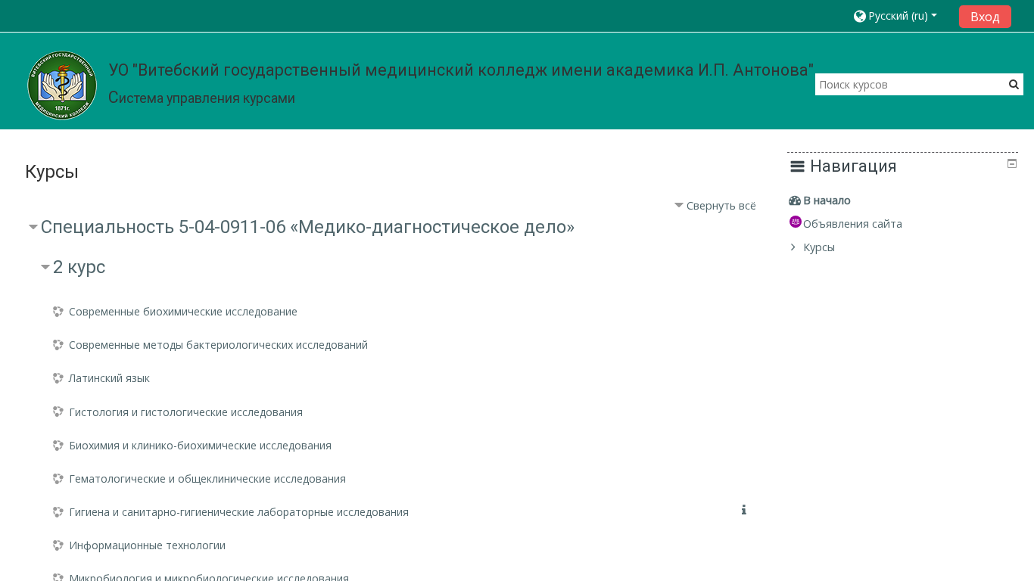1034x581 pixels.
Task: Click the info icon beside Гигиена course
Action: [744, 510]
